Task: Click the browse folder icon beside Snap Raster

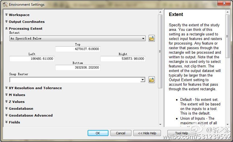Action: coord(152,80)
